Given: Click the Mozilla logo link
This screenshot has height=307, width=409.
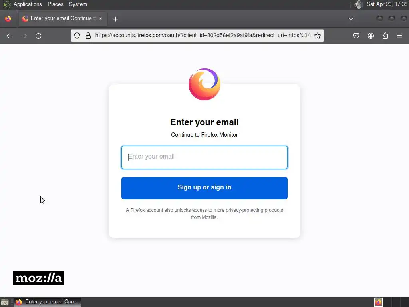Looking at the screenshot, I should 38,278.
